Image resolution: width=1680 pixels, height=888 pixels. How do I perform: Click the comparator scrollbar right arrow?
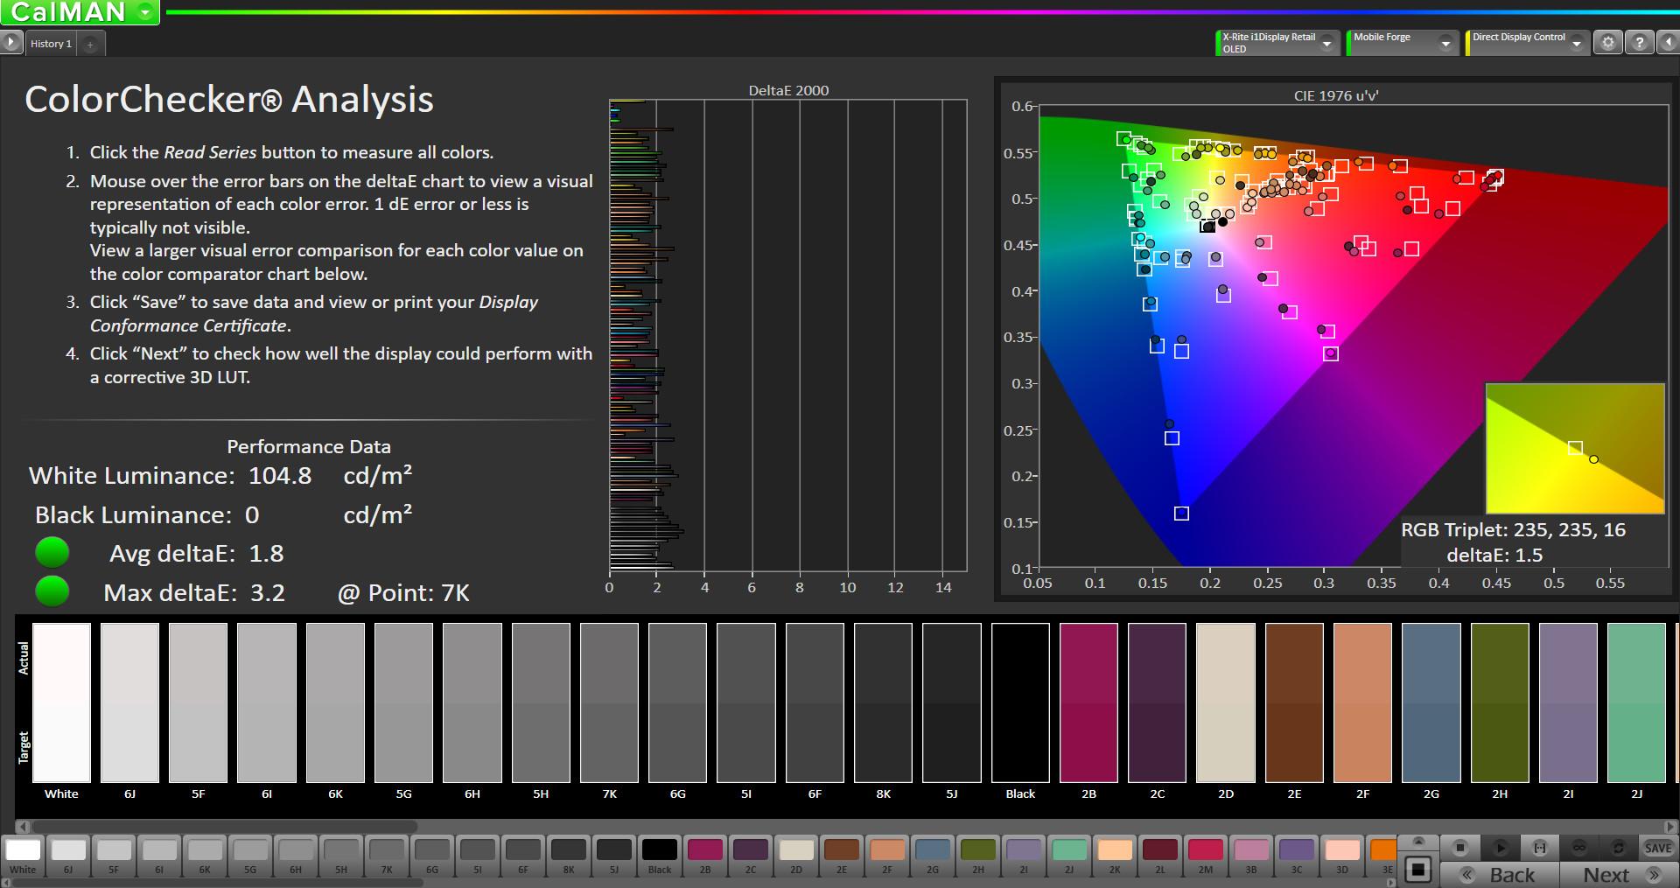[1671, 826]
